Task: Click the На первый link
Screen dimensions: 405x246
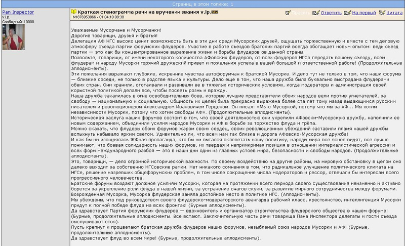Action: tap(363, 13)
